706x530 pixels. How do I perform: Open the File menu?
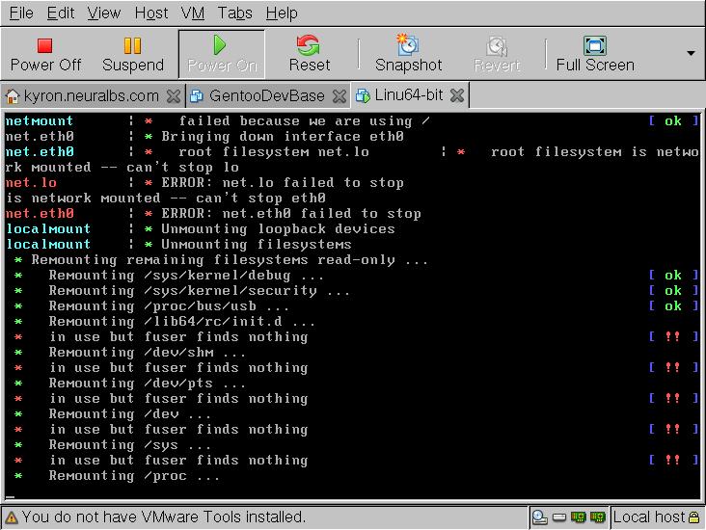coord(20,13)
